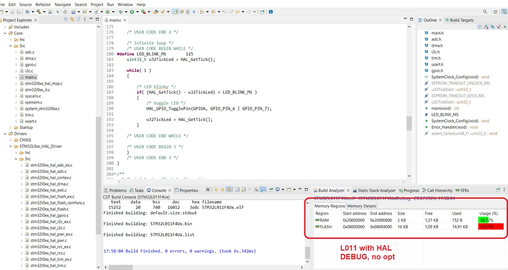Click the green RAM usage bar 36,72%
Image resolution: width=508 pixels, height=270 pixels.
point(483,220)
